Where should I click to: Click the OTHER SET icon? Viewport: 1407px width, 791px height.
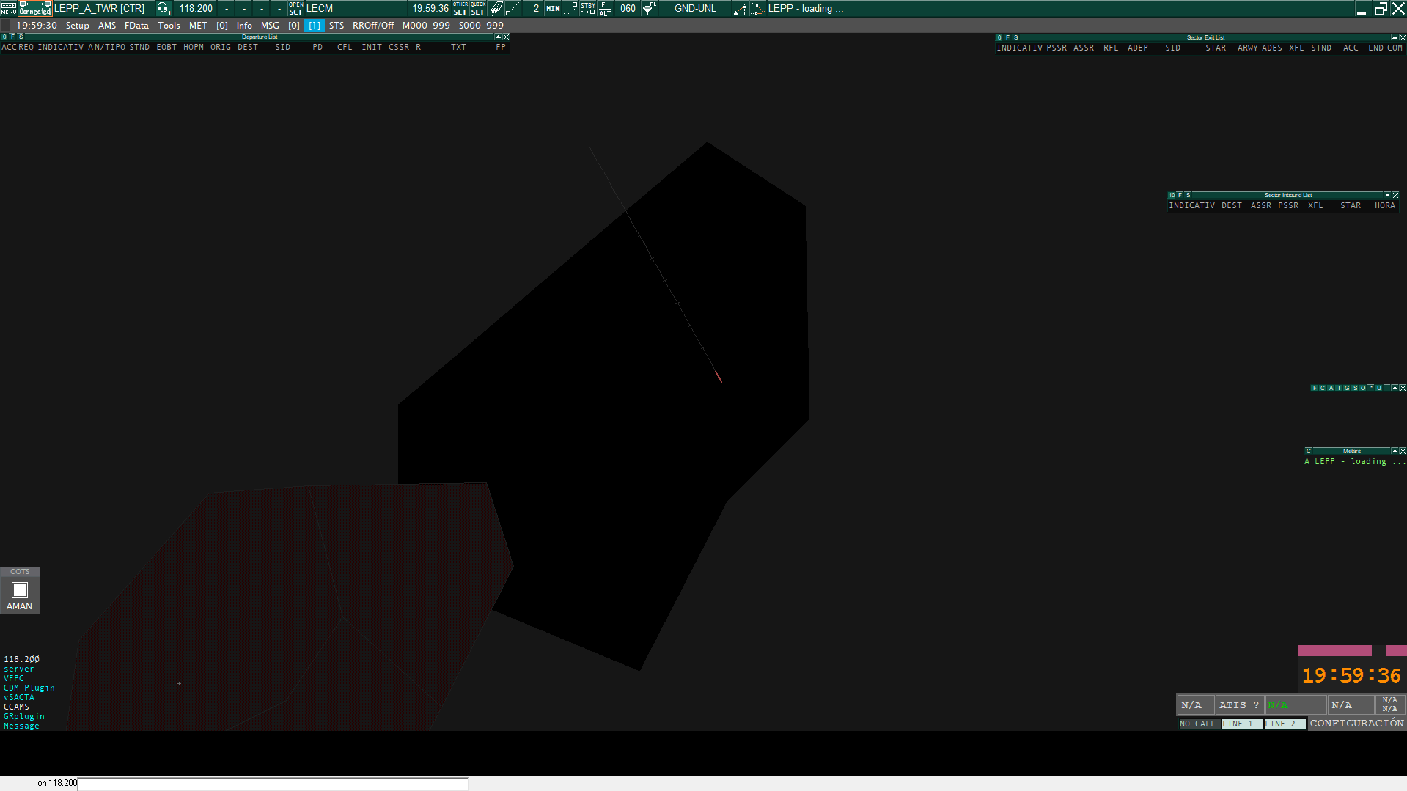pos(460,8)
